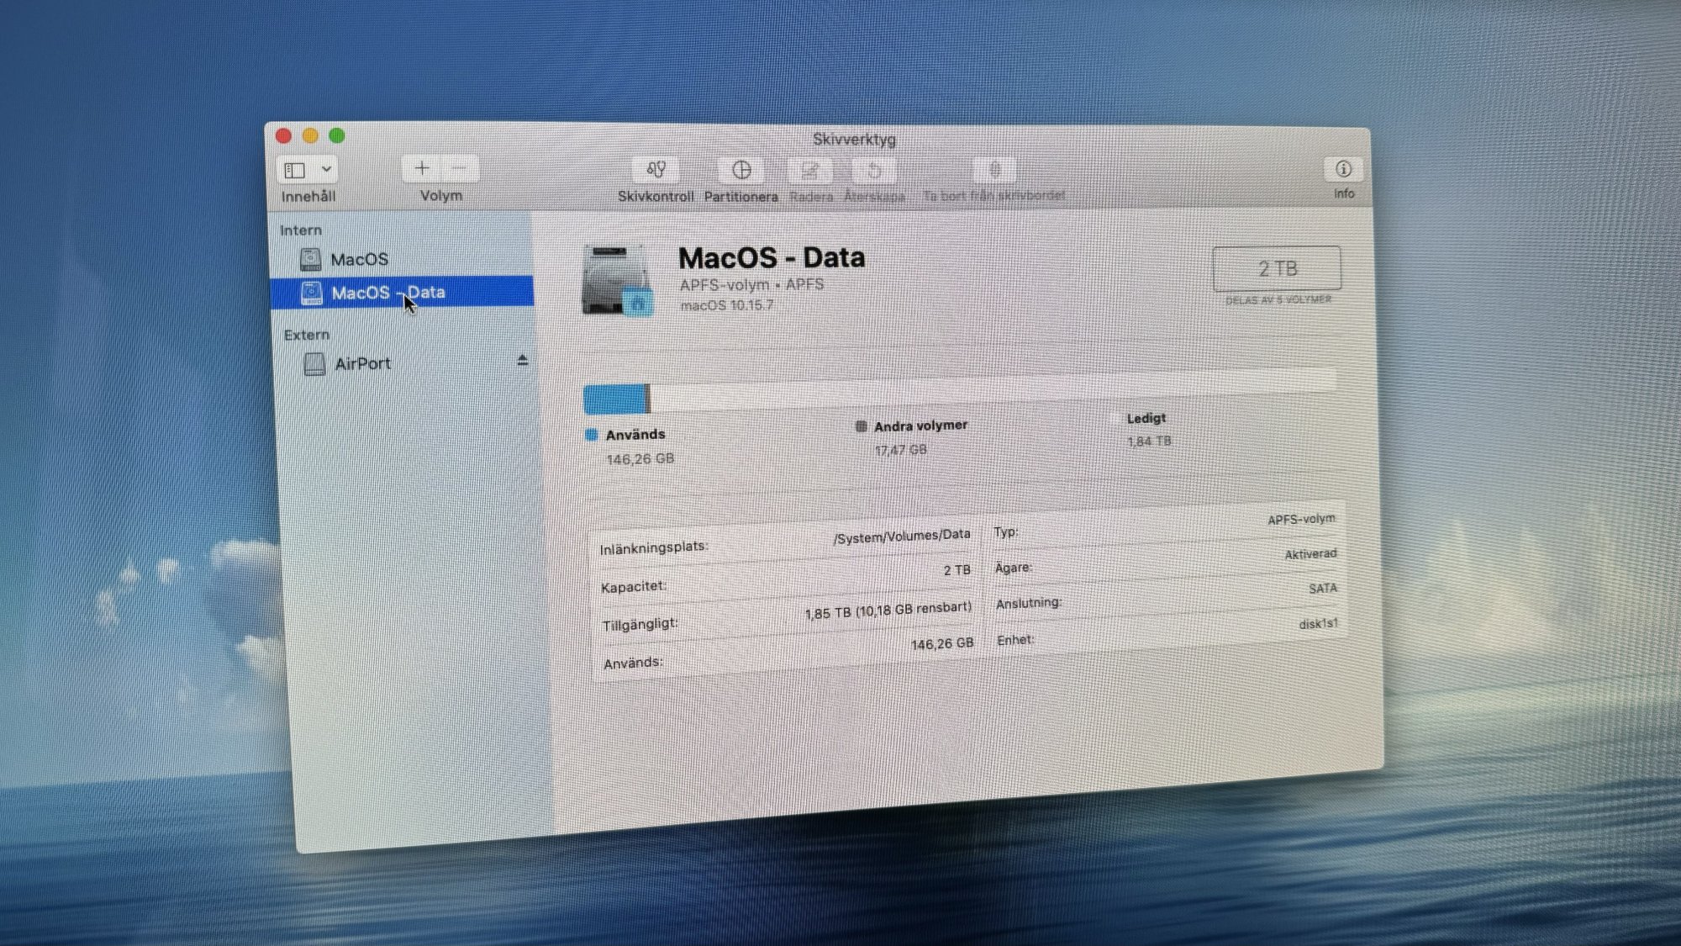The width and height of the screenshot is (1681, 946).
Task: Select MacOS - Data volume
Action: pyautogui.click(x=387, y=293)
